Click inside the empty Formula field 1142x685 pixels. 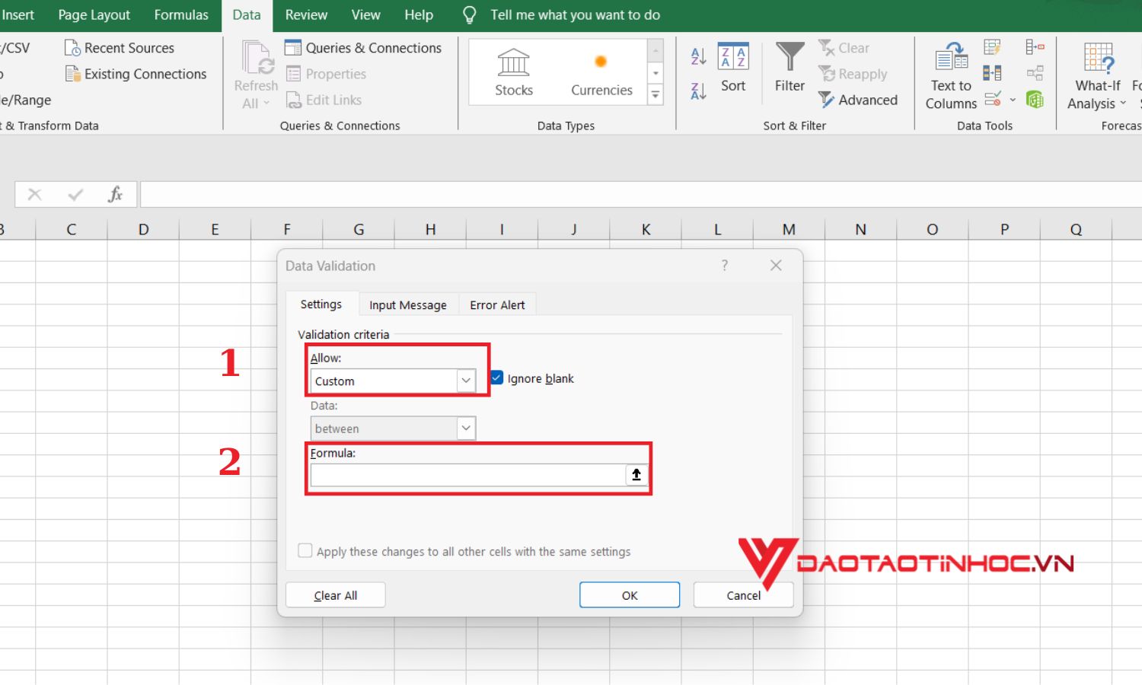466,475
